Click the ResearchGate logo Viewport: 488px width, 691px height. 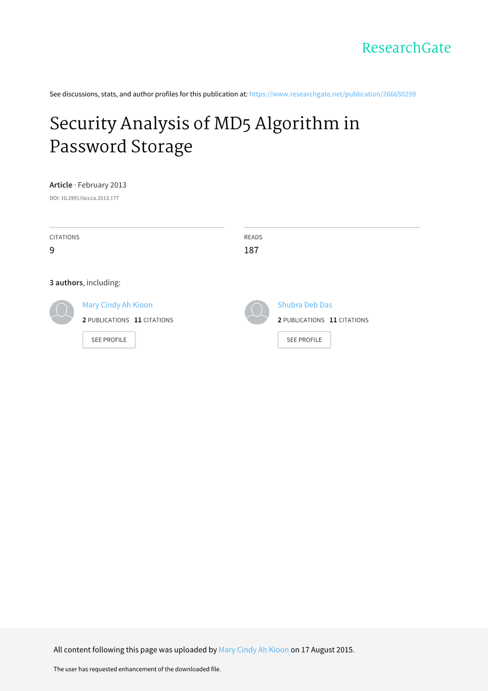406,48
